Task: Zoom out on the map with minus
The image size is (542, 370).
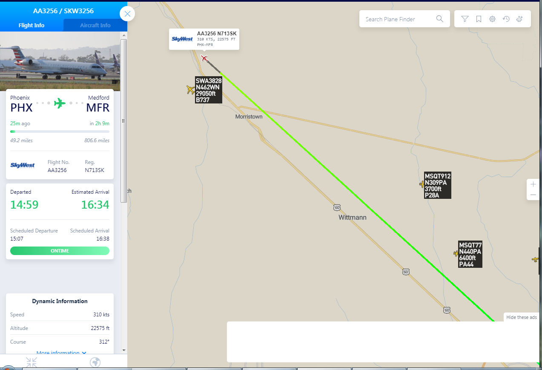Action: click(x=533, y=195)
